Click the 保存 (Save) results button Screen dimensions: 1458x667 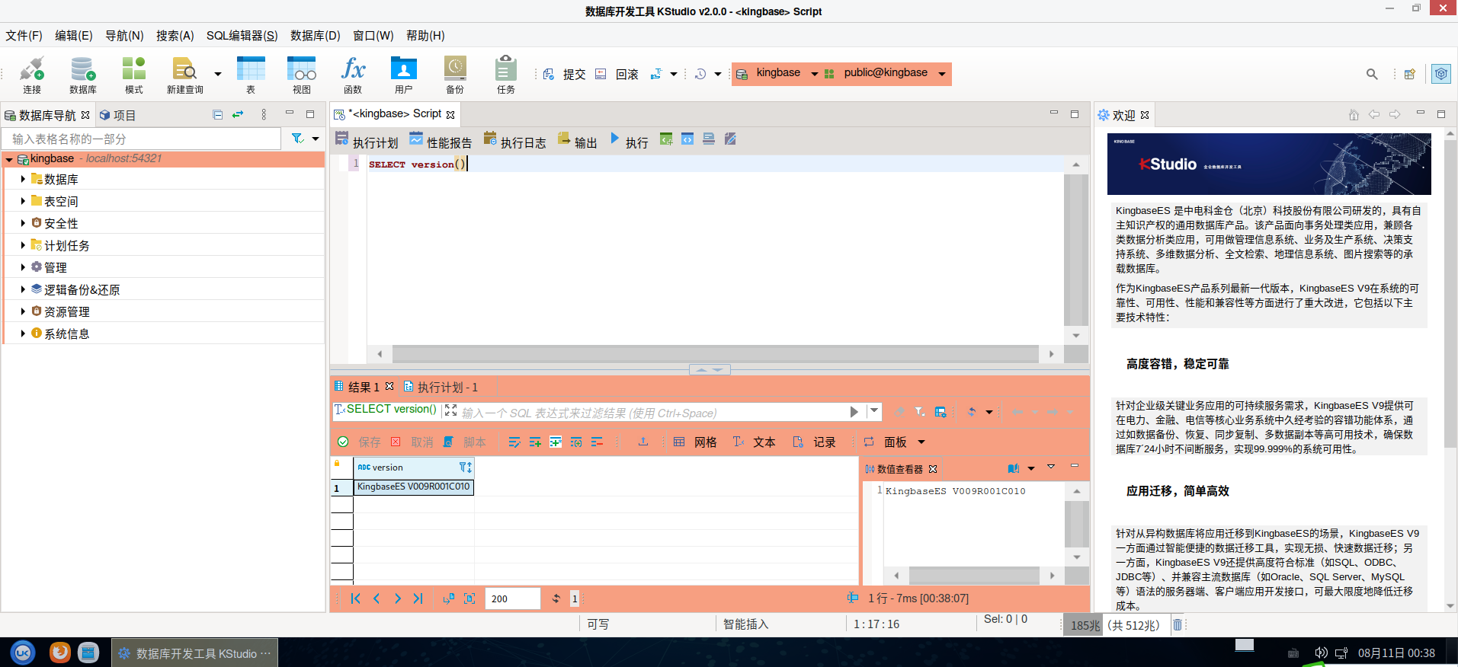coord(359,442)
